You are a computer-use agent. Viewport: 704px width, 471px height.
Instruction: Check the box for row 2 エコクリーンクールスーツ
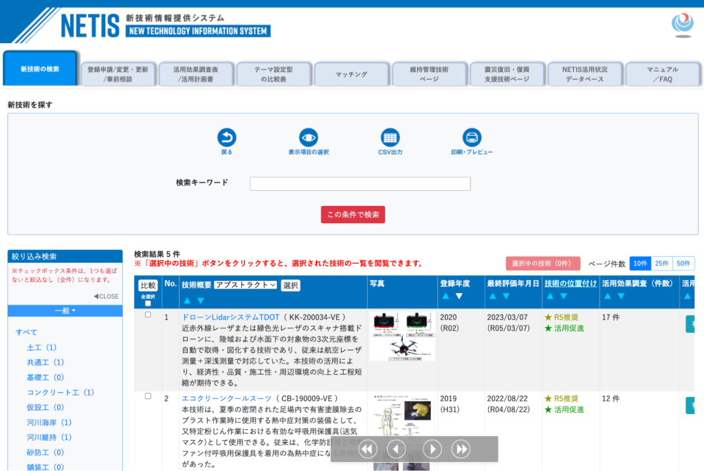pos(148,395)
